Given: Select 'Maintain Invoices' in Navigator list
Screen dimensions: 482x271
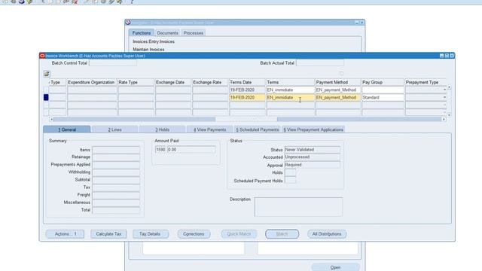Looking at the screenshot, I should 148,49.
